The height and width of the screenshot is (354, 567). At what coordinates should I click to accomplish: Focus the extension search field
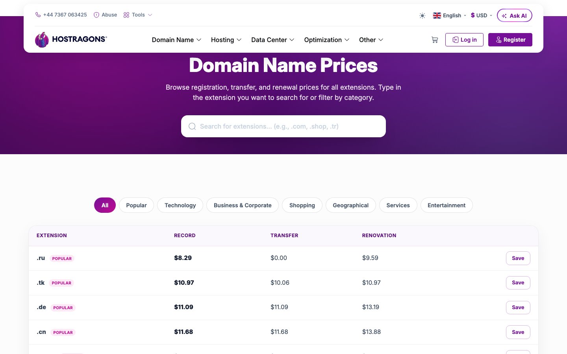click(283, 126)
